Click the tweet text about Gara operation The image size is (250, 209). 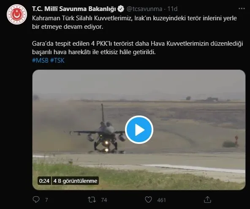[137, 48]
